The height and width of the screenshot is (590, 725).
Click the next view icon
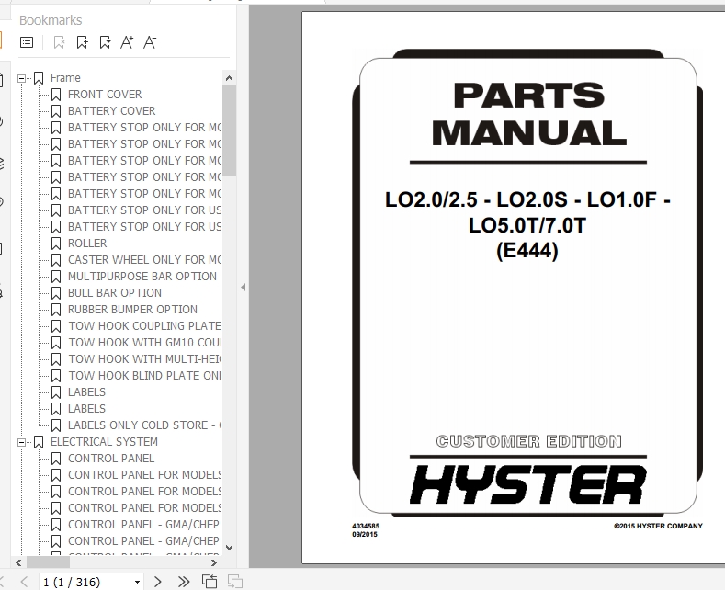(235, 582)
